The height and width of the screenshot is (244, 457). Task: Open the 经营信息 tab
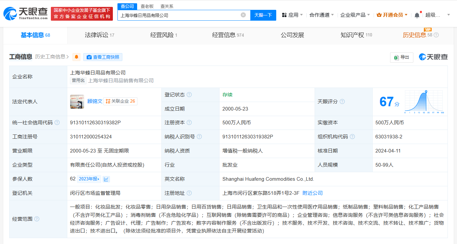[x=228, y=35]
